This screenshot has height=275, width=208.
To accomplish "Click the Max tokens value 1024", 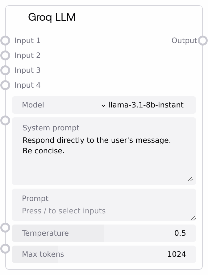I will (177, 254).
